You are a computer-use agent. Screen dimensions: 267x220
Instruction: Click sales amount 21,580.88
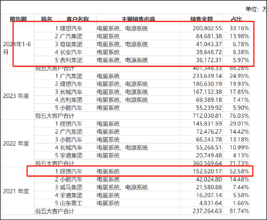coord(209,188)
